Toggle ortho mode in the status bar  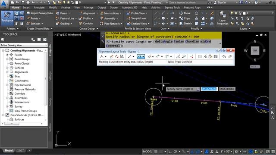[170, 152]
